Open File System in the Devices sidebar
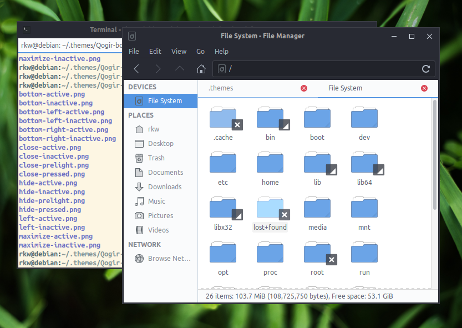This screenshot has height=328, width=462. click(161, 101)
